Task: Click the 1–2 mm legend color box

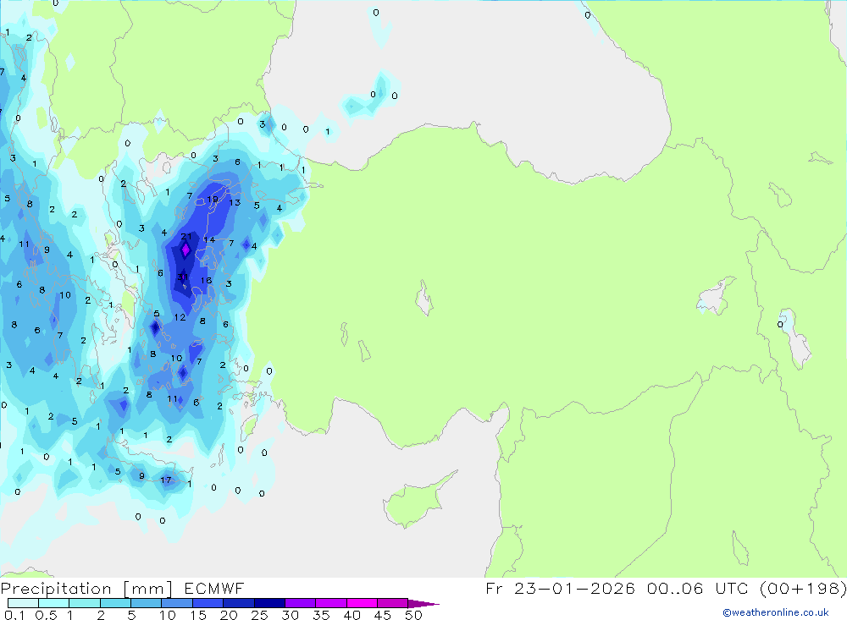Action: [x=84, y=603]
